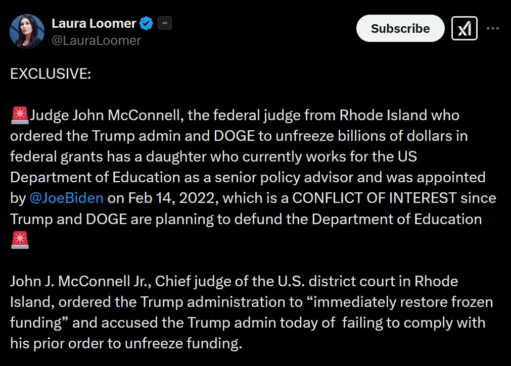Click the @LauraLoomer handle
The height and width of the screenshot is (366, 511).
tap(96, 40)
